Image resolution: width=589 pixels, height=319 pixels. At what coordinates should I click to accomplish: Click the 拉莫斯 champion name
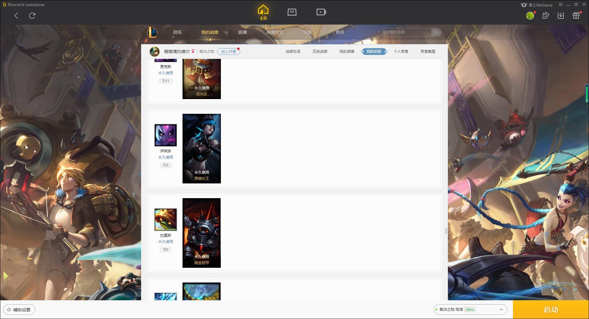(166, 236)
